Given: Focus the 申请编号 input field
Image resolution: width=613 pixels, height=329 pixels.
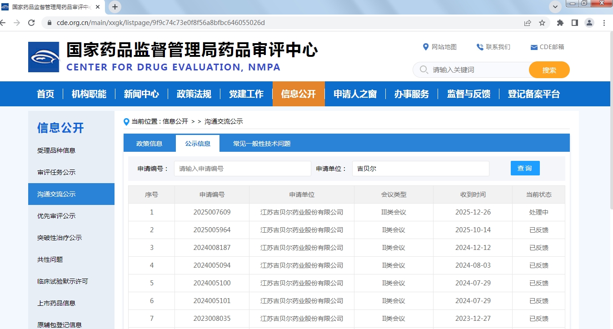Looking at the screenshot, I should click(242, 169).
